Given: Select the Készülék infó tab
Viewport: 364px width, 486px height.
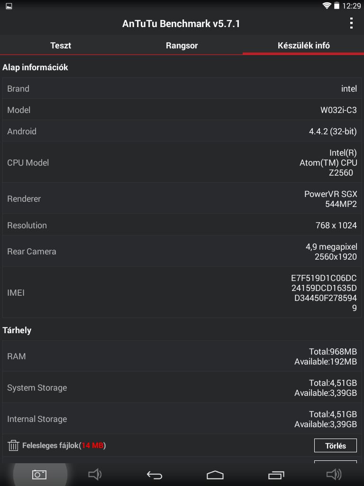Looking at the screenshot, I should pyautogui.click(x=303, y=45).
